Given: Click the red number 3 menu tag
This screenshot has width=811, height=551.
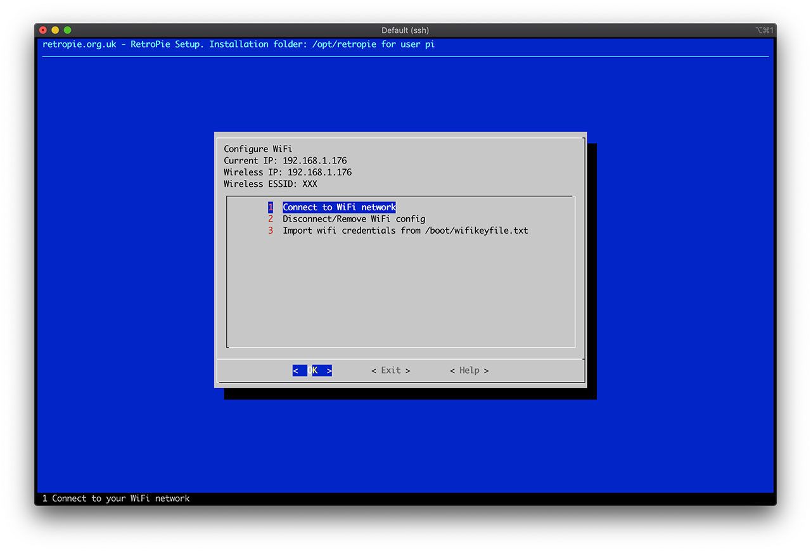Looking at the screenshot, I should (271, 231).
